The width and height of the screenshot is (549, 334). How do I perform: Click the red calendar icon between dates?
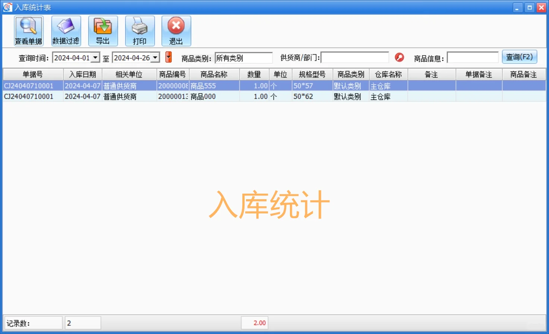coord(168,57)
